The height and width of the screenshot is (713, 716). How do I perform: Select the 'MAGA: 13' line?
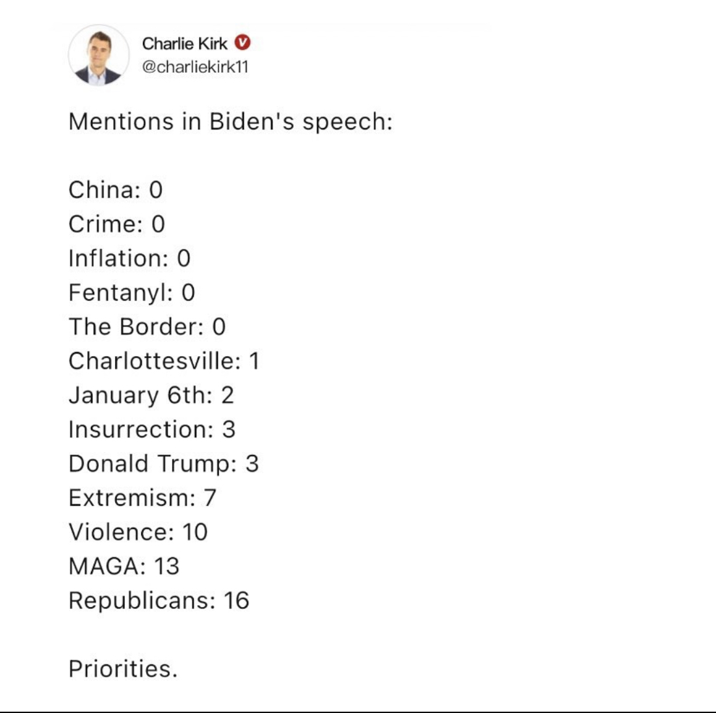click(124, 566)
